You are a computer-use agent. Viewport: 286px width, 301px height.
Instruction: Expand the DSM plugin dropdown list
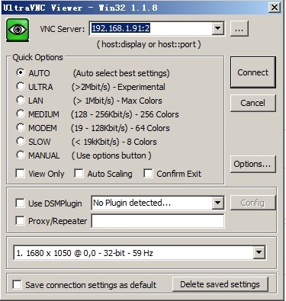[x=218, y=203]
